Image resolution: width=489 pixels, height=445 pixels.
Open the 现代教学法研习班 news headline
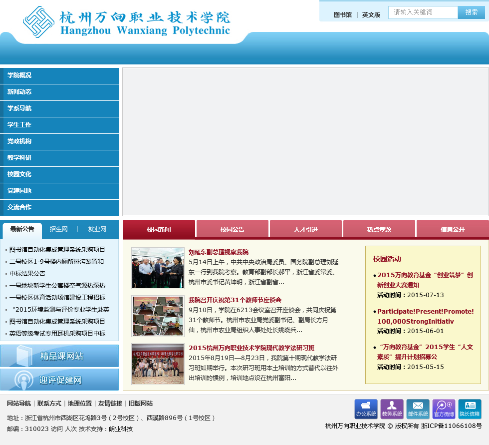tap(251, 348)
